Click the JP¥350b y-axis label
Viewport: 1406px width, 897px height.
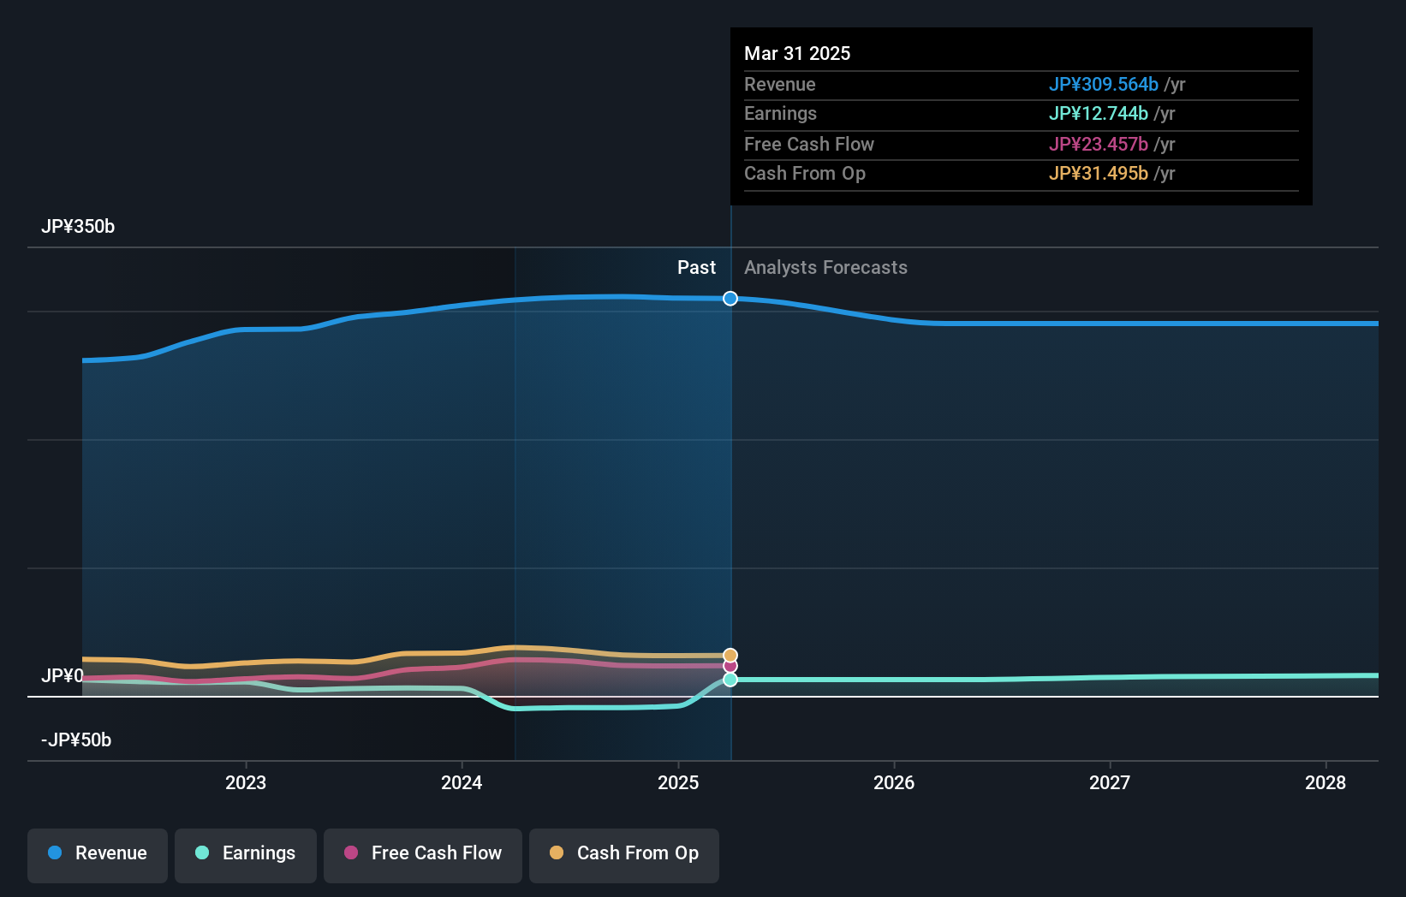click(x=78, y=227)
